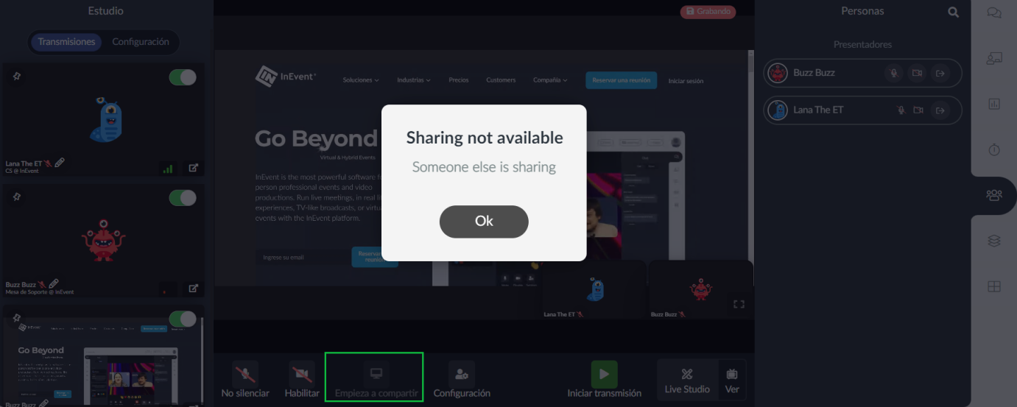The height and width of the screenshot is (407, 1017).
Task: Remove Buzz Buzz with the exit icon
Action: tap(940, 73)
